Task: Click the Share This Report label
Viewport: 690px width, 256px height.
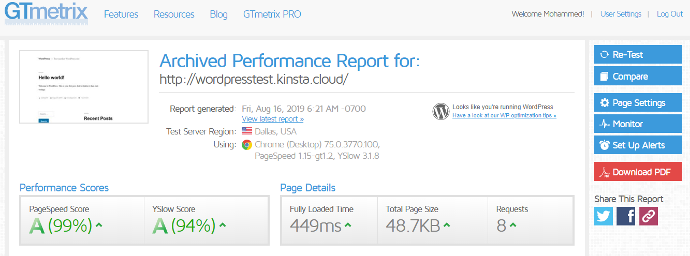Action: click(628, 199)
